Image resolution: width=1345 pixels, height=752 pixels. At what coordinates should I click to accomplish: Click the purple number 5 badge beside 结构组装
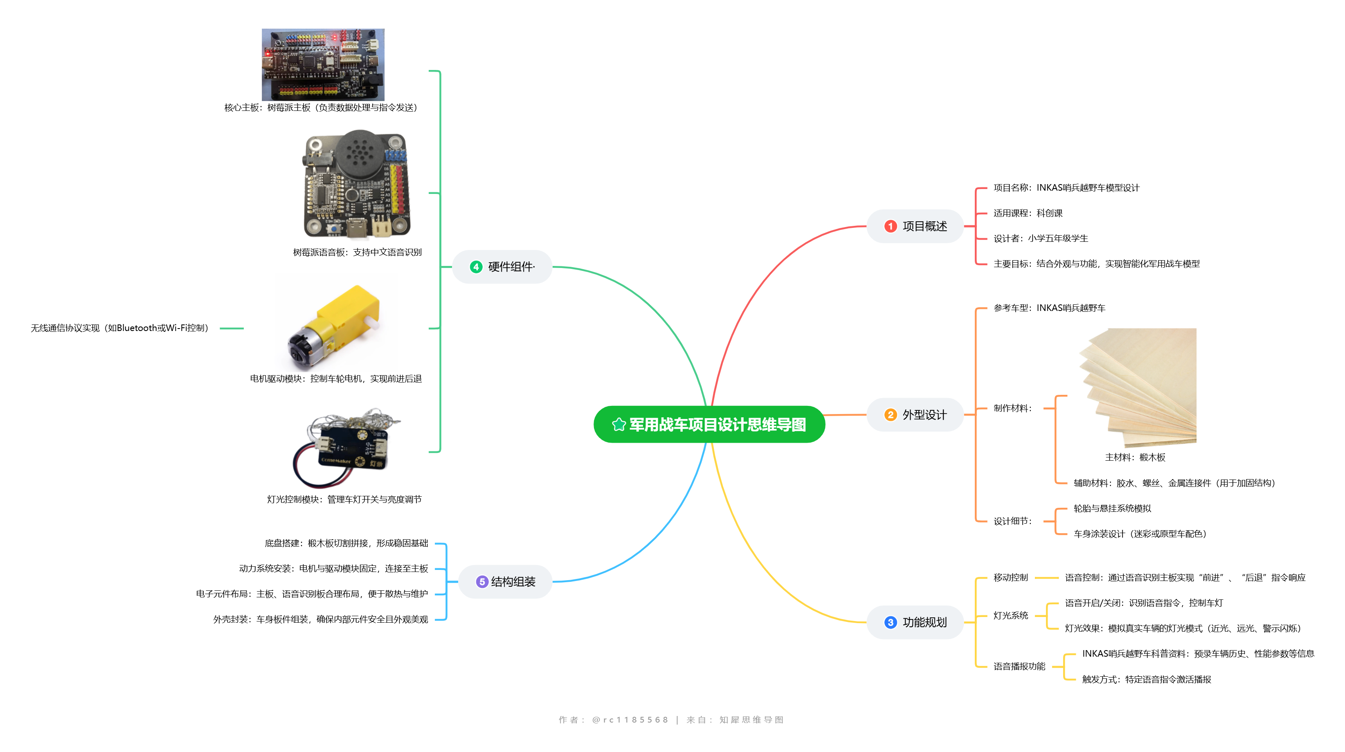tap(482, 582)
